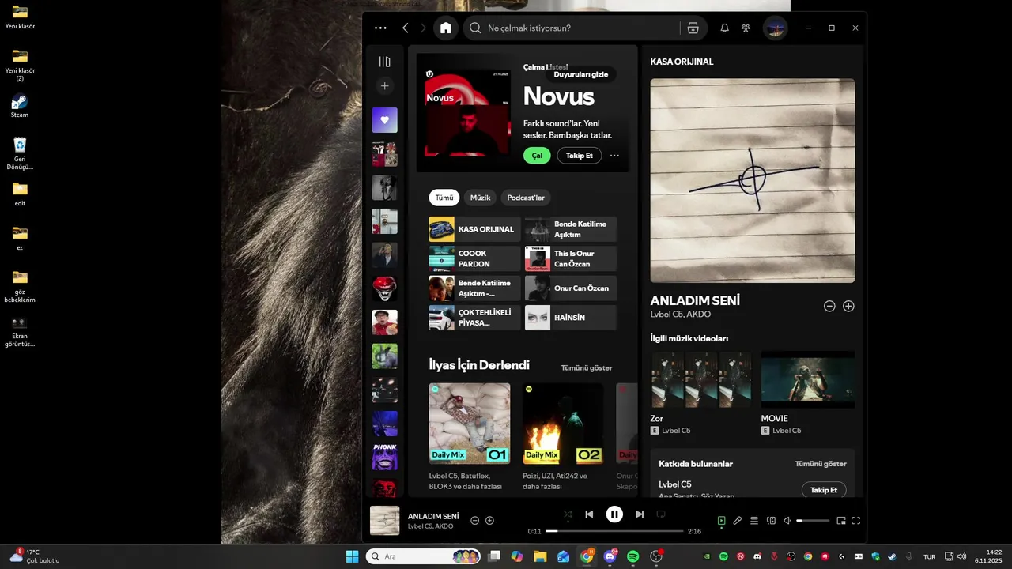Hide announcements with 'Duyuruları gizle'
1012x569 pixels.
point(581,74)
